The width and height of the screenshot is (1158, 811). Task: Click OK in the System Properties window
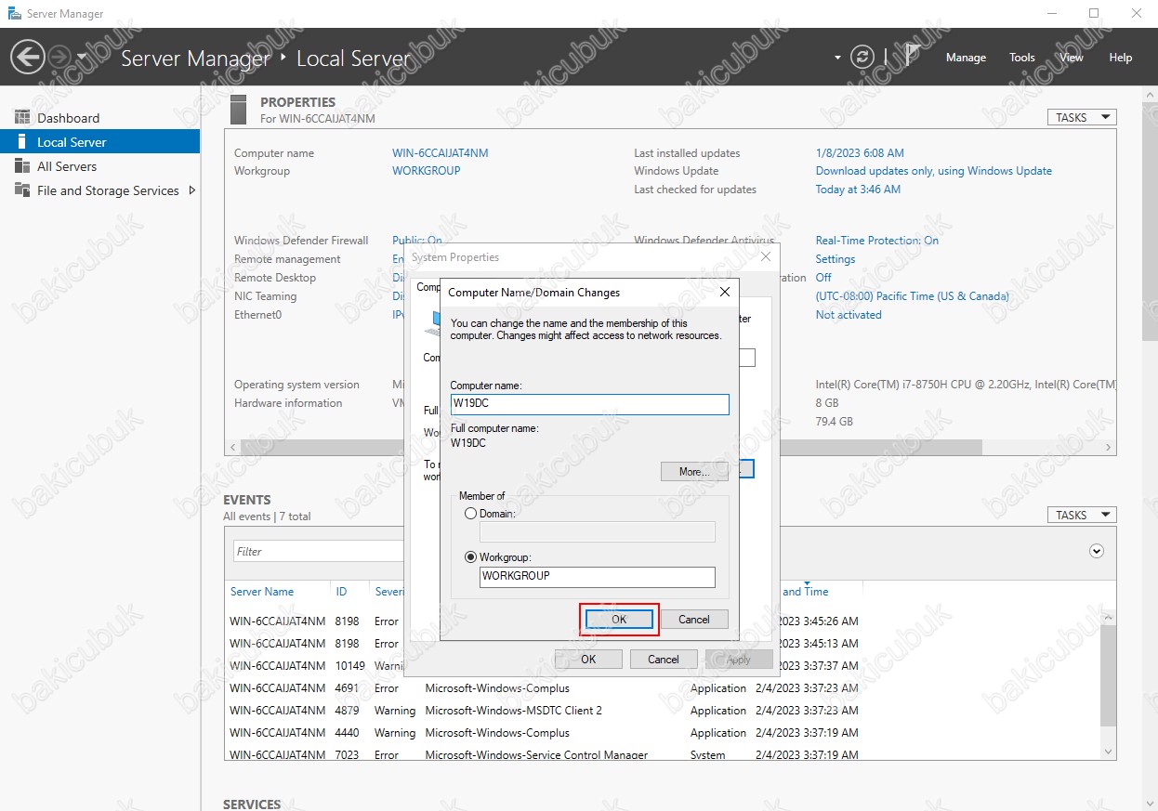588,660
